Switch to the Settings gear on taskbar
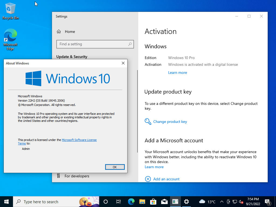This screenshot has height=207, width=276. tap(187, 202)
